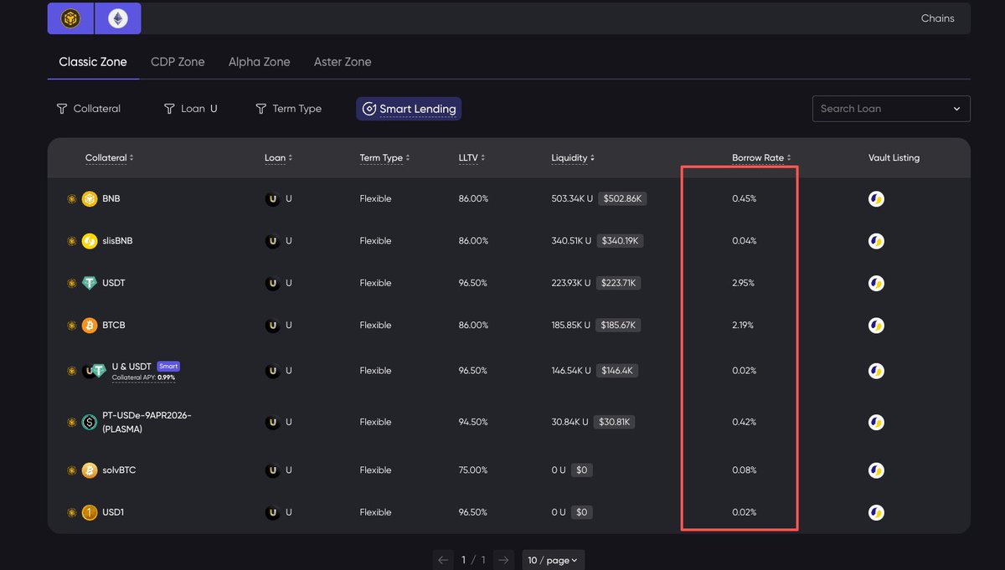Sort table by Loan column
The width and height of the screenshot is (1005, 570).
tap(278, 158)
